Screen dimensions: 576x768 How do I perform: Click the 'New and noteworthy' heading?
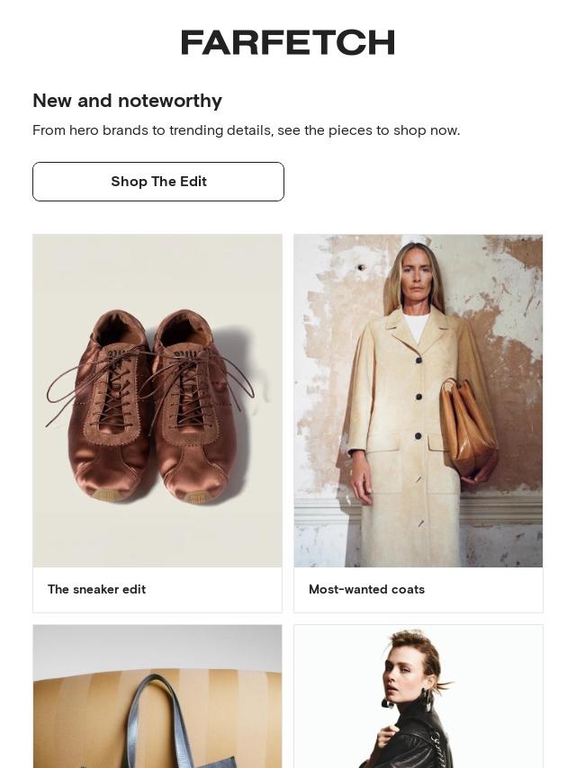[127, 101]
